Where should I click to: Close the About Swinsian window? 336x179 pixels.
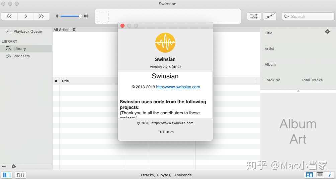point(122,26)
